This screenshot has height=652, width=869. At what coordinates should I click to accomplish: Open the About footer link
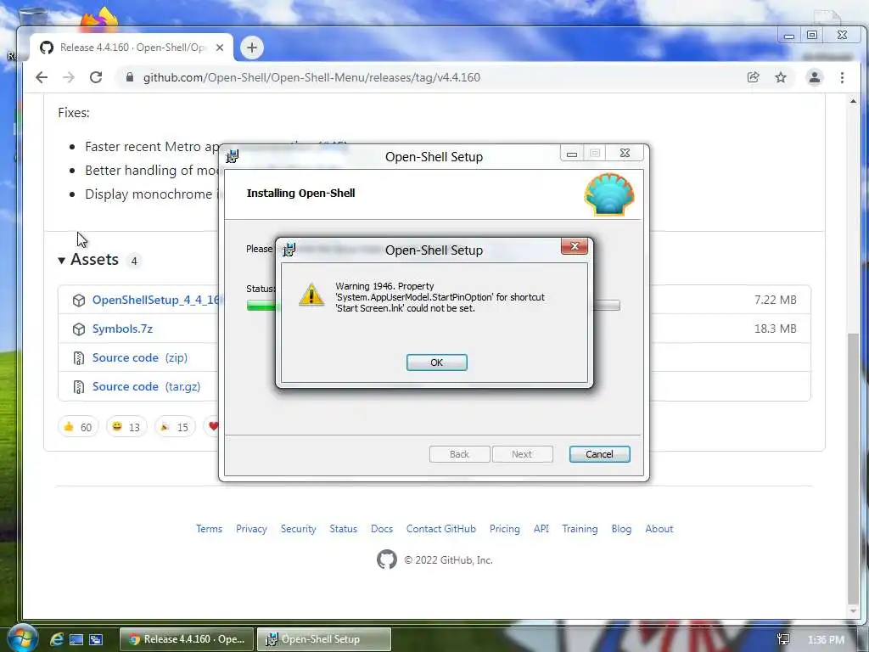pos(659,529)
